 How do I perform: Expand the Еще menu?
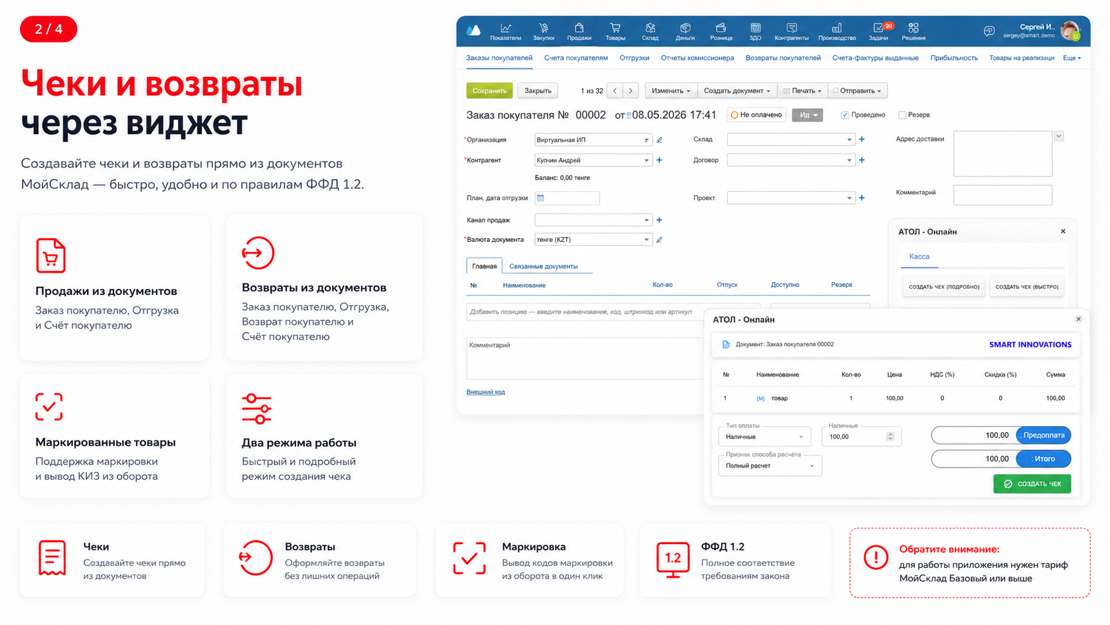pos(1071,58)
